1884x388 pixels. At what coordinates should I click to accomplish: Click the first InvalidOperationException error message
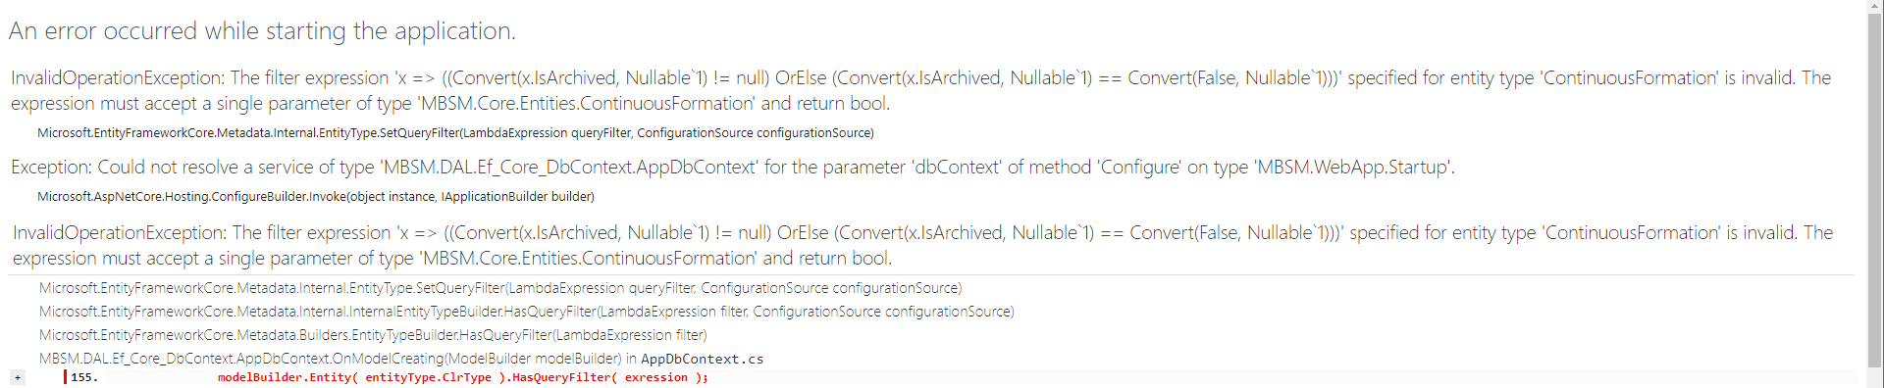920,90
